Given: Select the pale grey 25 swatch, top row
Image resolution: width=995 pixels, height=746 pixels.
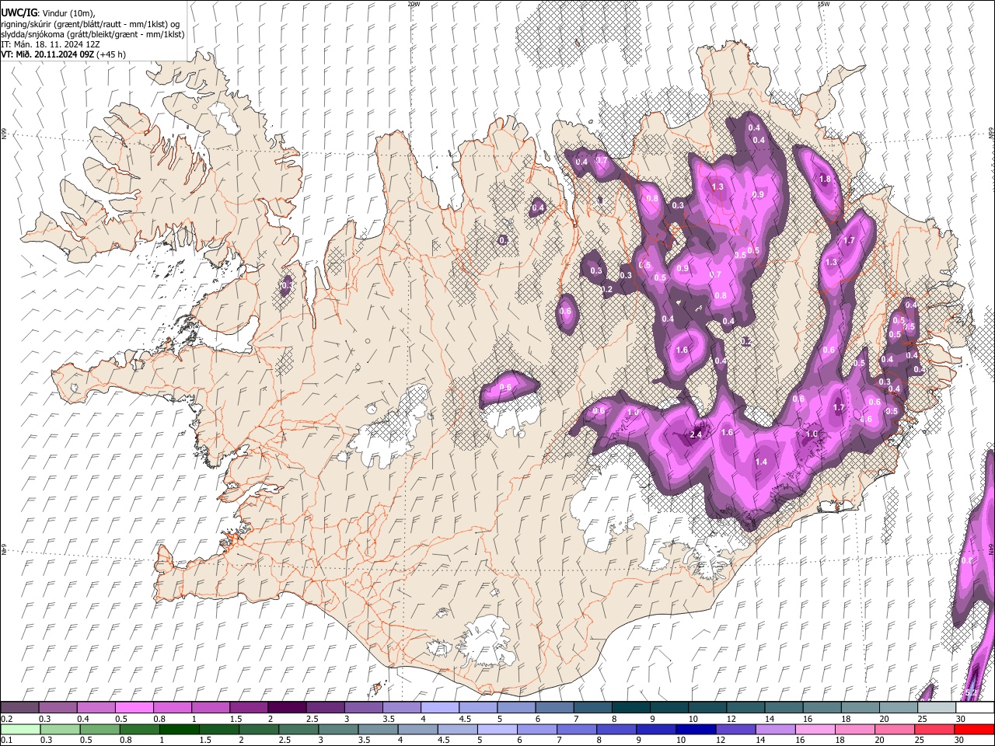Looking at the screenshot, I should coord(935,707).
